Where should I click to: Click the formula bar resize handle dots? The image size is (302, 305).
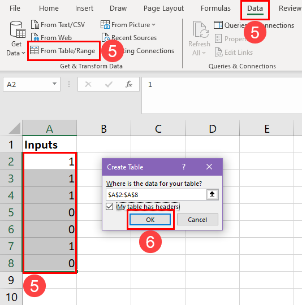coord(69,84)
